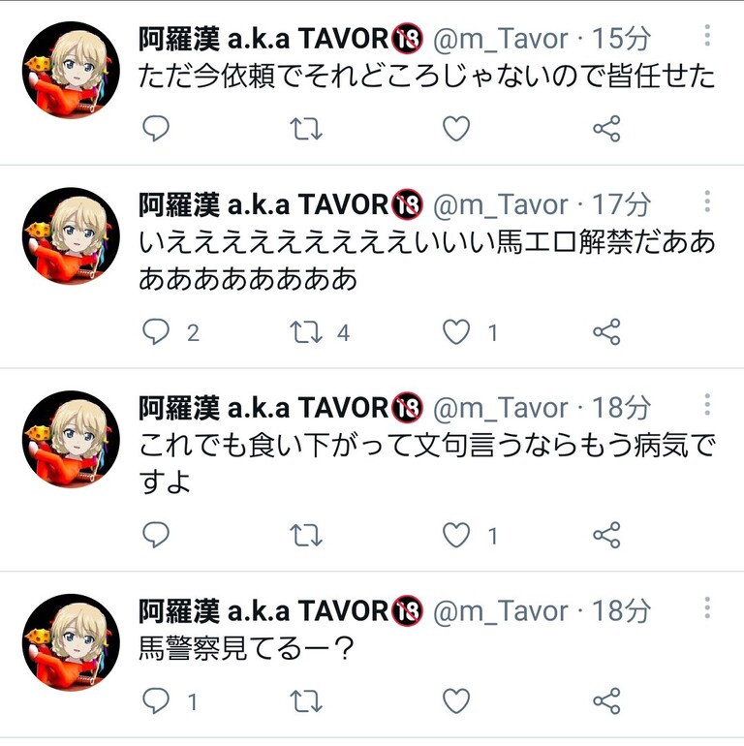The image size is (744, 746).
Task: Share the 17分 tweet
Action: [x=606, y=331]
